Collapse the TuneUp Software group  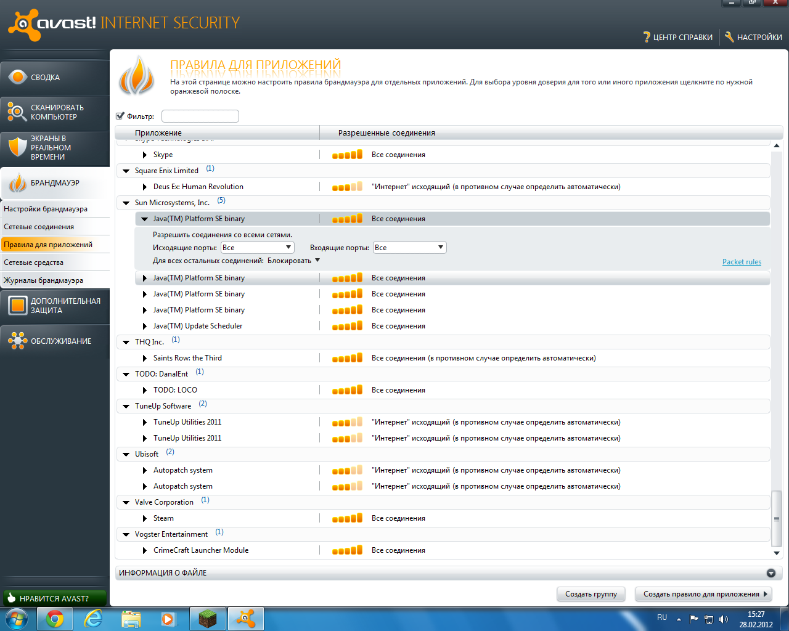click(126, 407)
